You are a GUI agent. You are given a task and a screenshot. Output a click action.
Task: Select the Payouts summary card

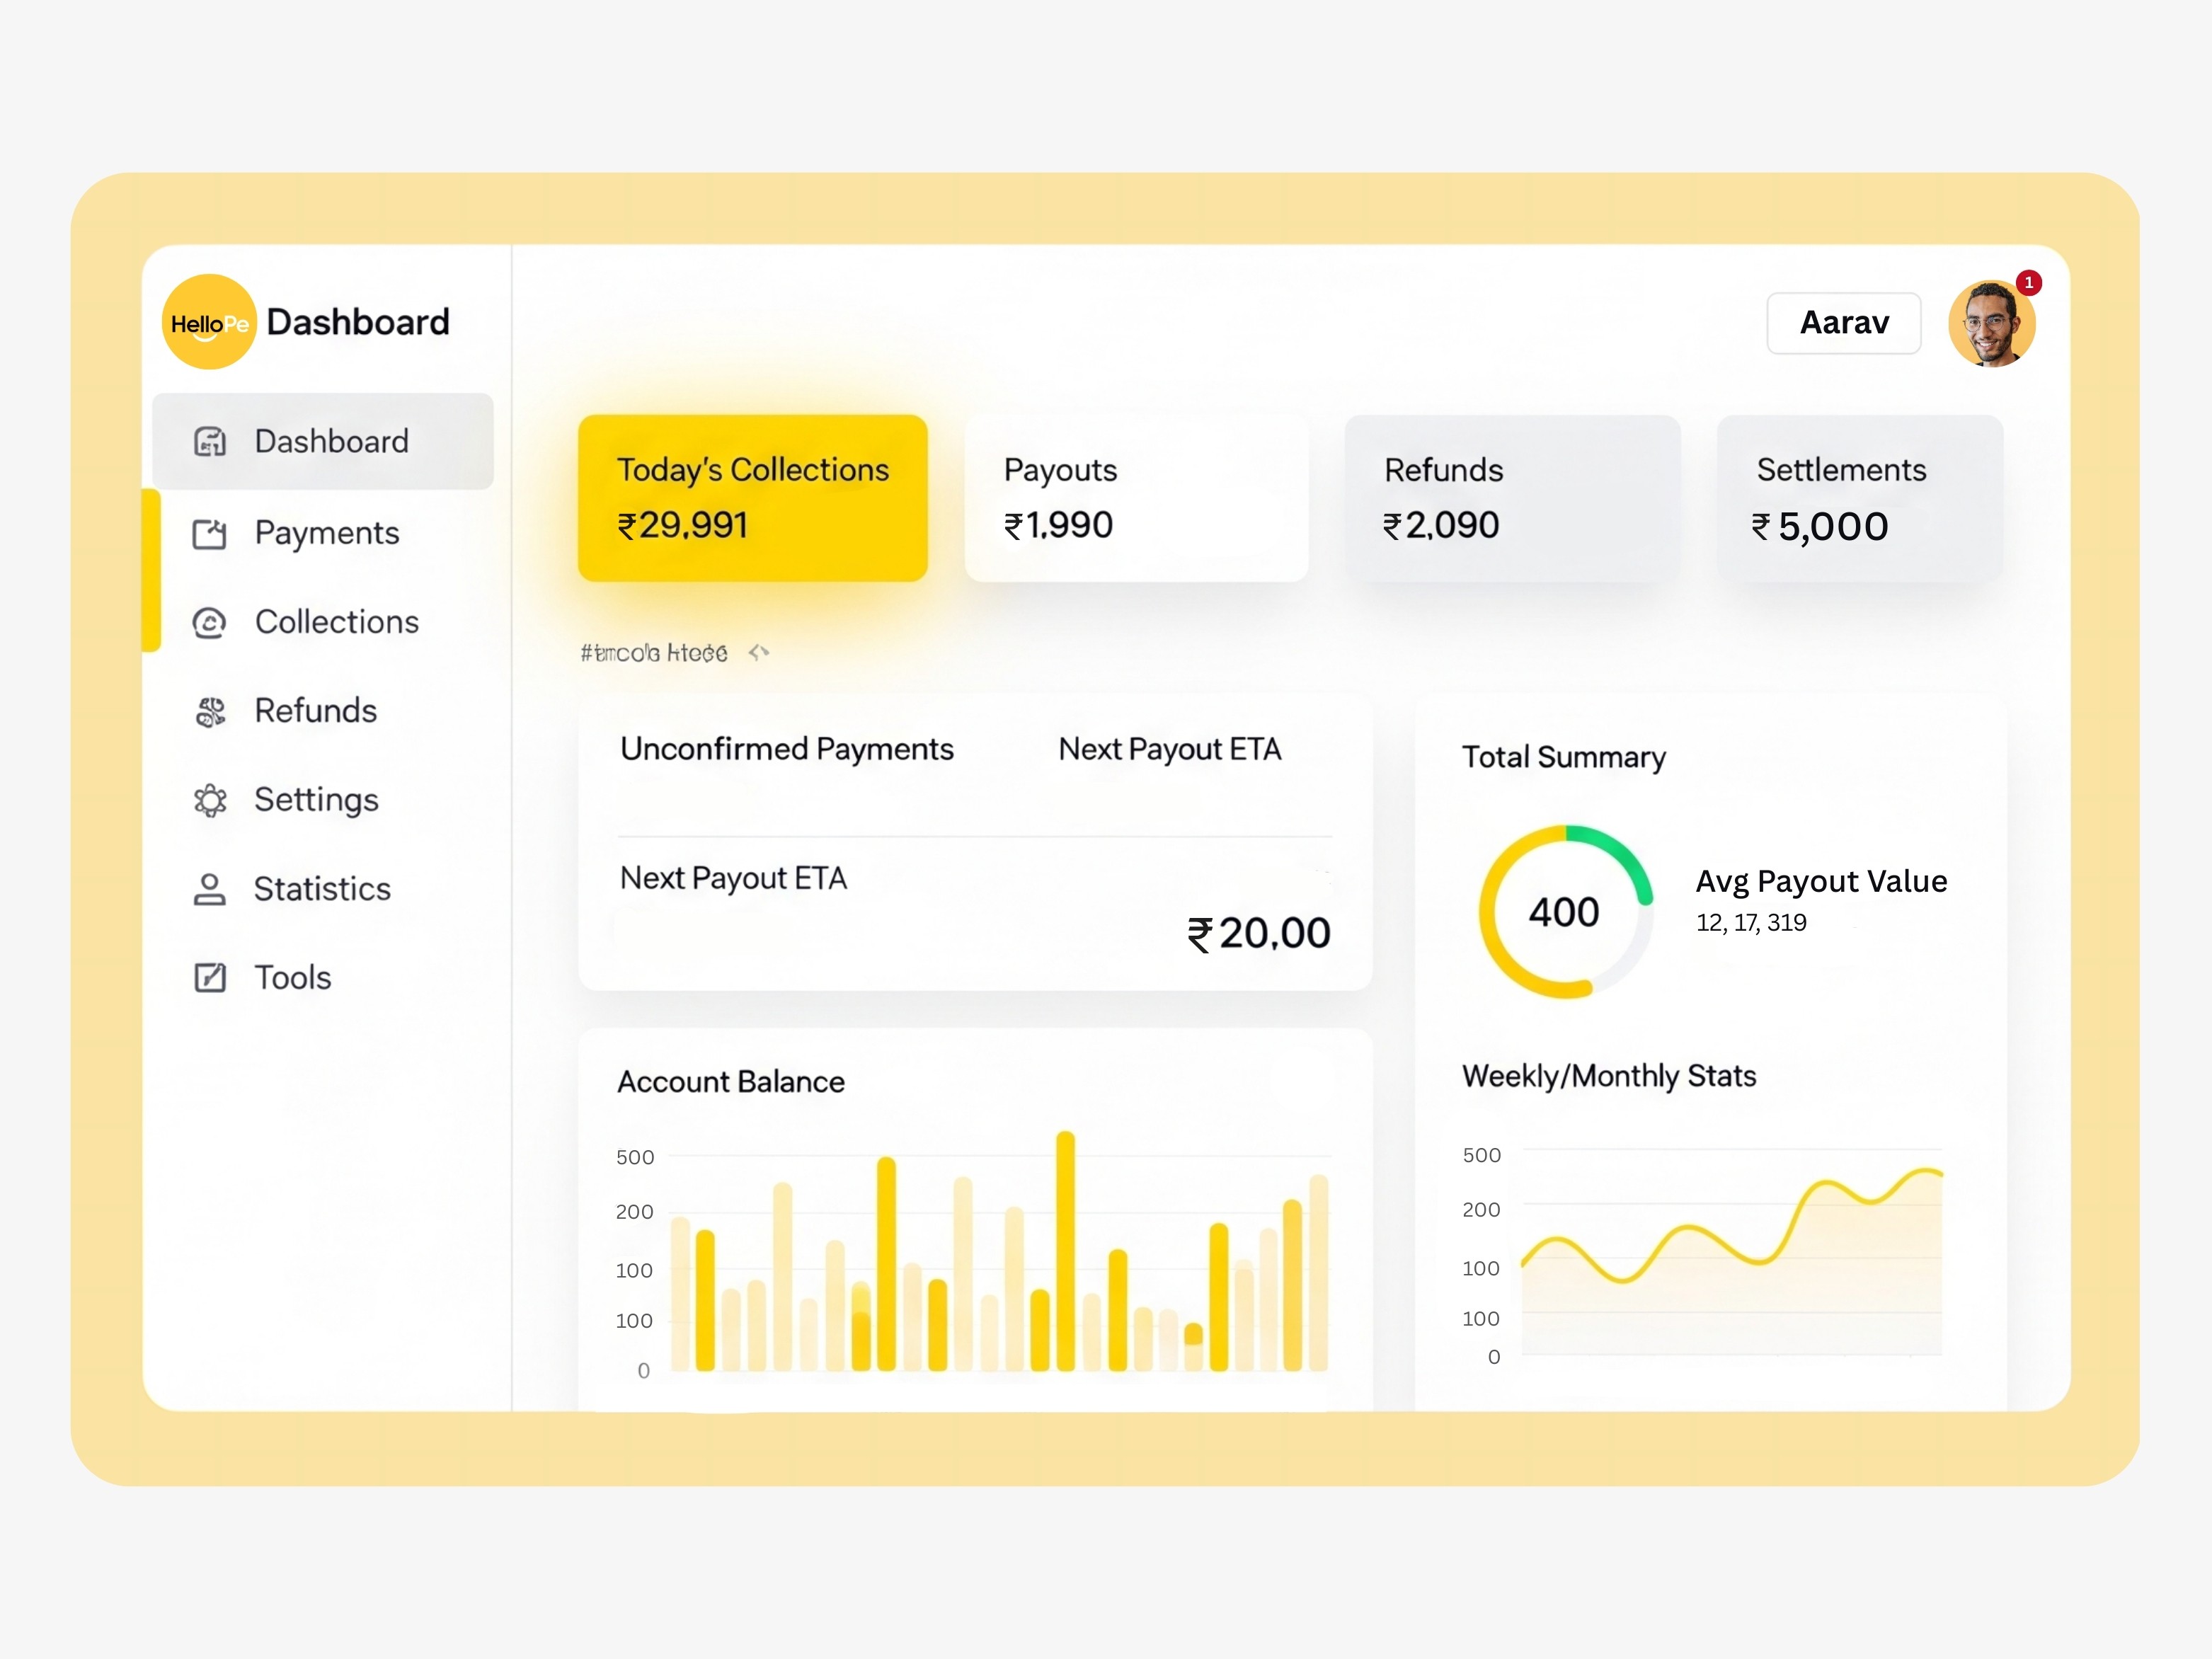pyautogui.click(x=1136, y=498)
